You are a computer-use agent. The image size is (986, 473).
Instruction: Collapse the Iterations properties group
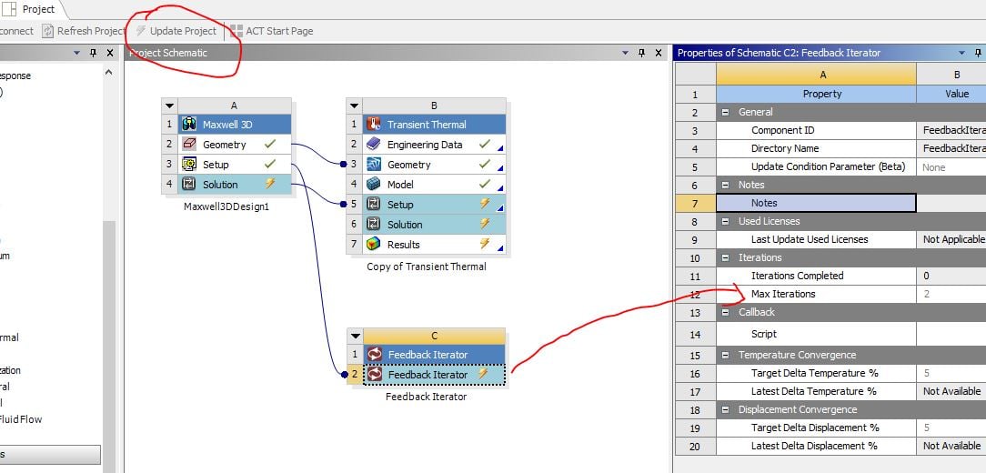tap(724, 258)
